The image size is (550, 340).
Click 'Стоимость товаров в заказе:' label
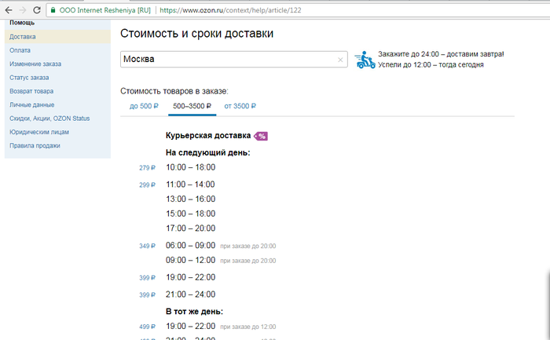pos(174,92)
